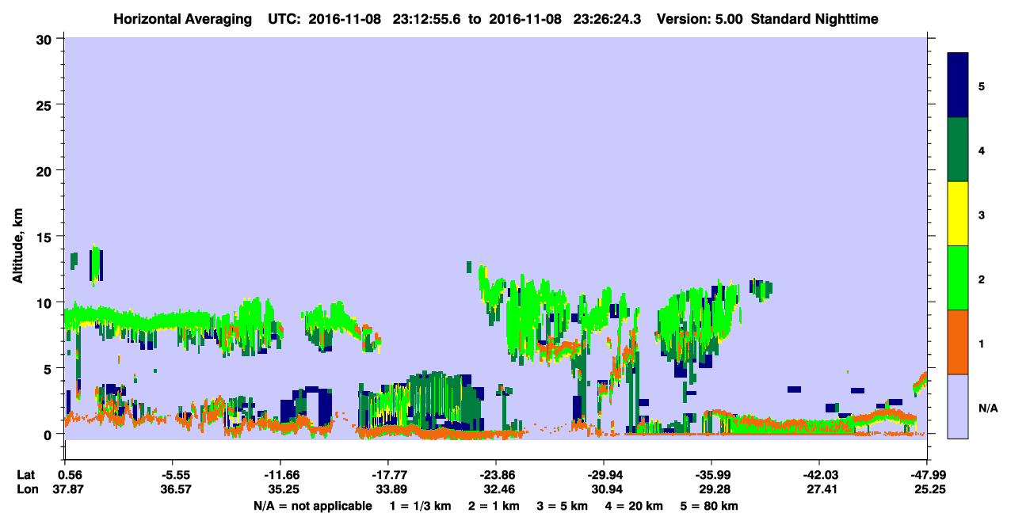The width and height of the screenshot is (1030, 528).
Task: Click the y-axis tick label 30
Action: coord(46,39)
